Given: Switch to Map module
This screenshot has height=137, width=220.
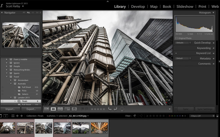Looking at the screenshot, I should pos(154,7).
